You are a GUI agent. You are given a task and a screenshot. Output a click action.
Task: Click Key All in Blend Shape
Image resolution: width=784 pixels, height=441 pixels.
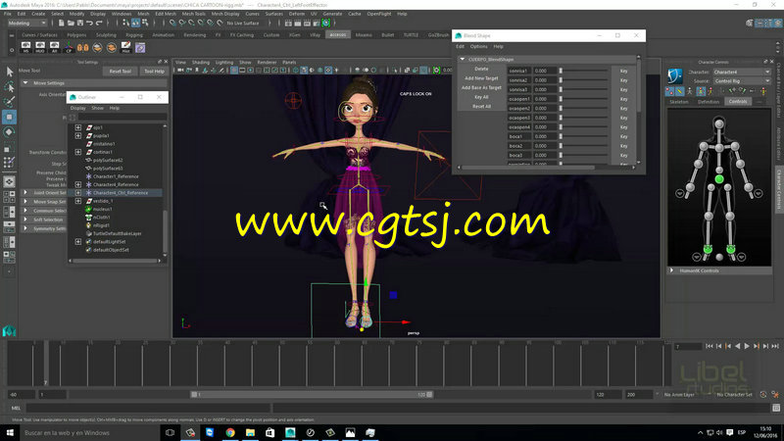tap(481, 97)
